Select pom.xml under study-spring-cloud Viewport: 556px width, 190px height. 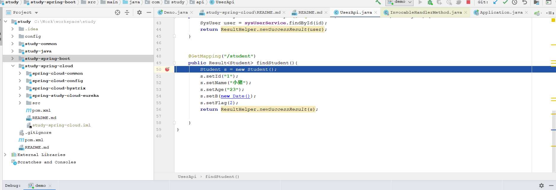coord(41,110)
